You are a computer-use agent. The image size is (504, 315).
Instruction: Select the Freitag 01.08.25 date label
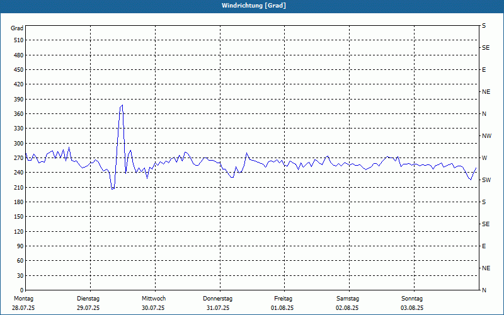(x=283, y=303)
